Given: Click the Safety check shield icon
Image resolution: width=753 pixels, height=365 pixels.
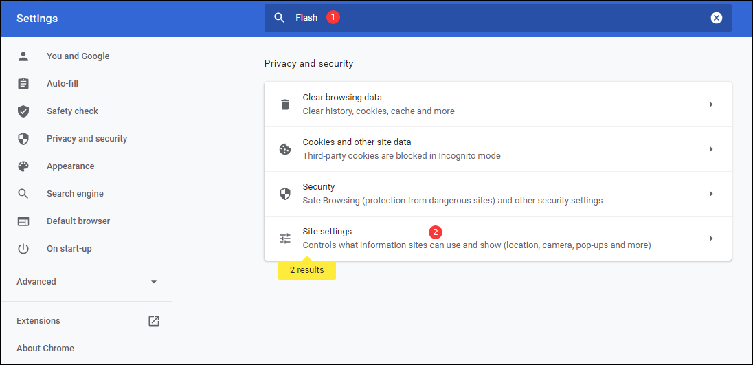Looking at the screenshot, I should point(23,111).
